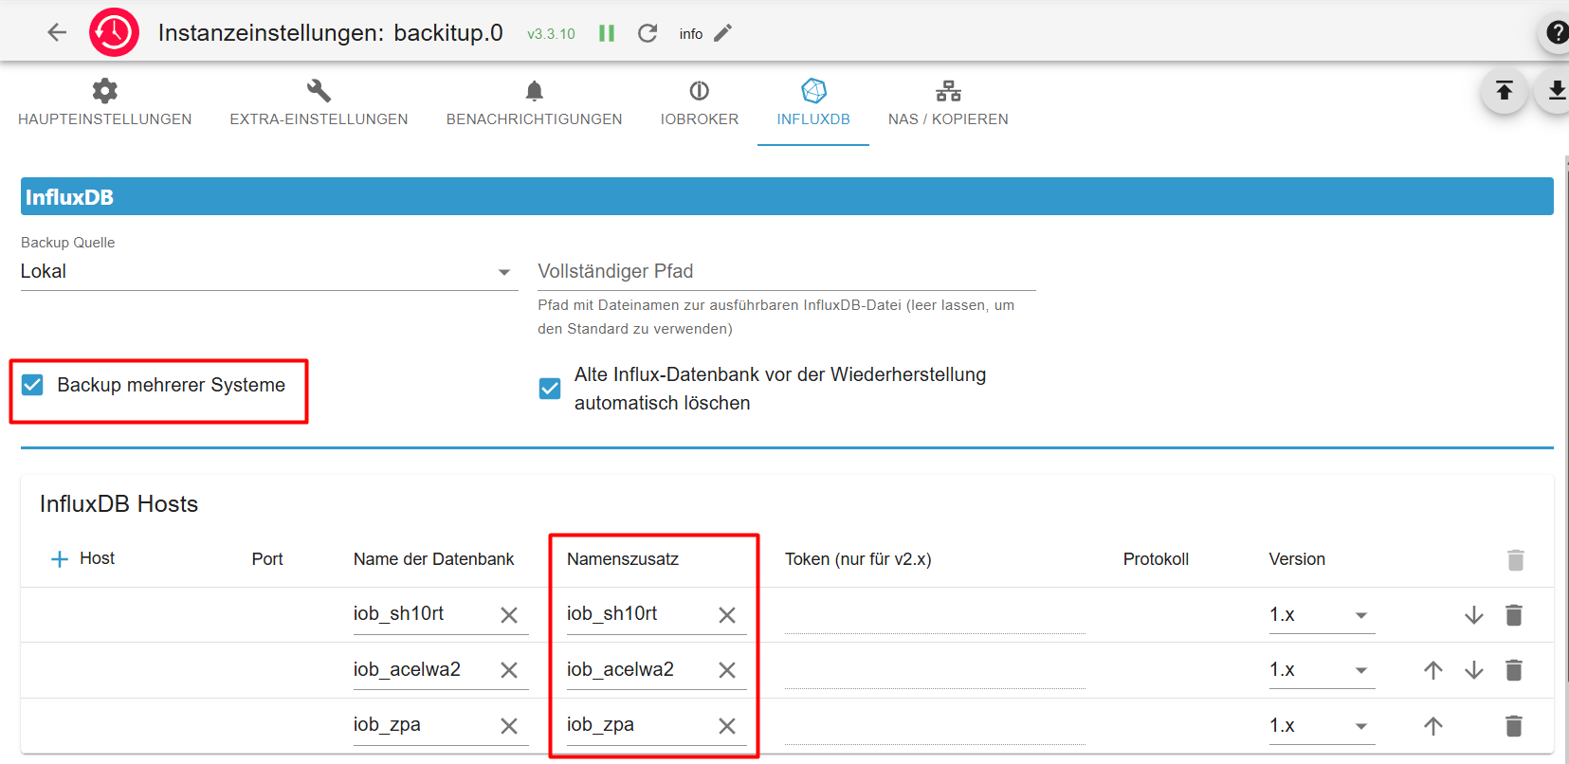Open Version dropdown for iob_acelwa2

1322,670
